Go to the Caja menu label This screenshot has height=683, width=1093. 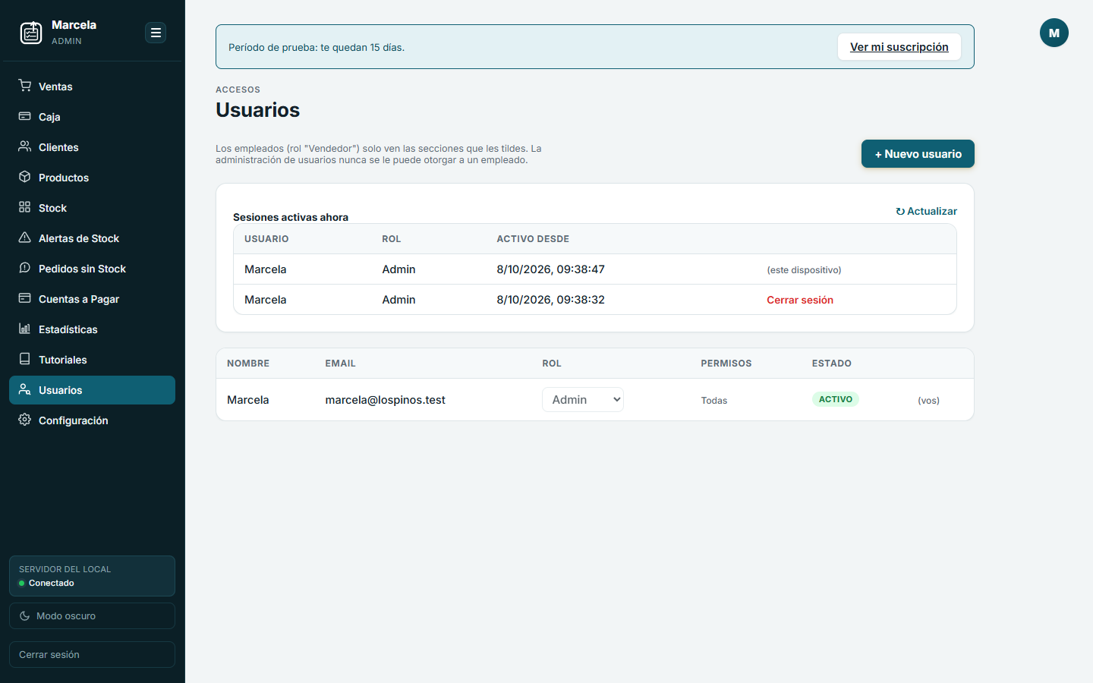click(49, 117)
